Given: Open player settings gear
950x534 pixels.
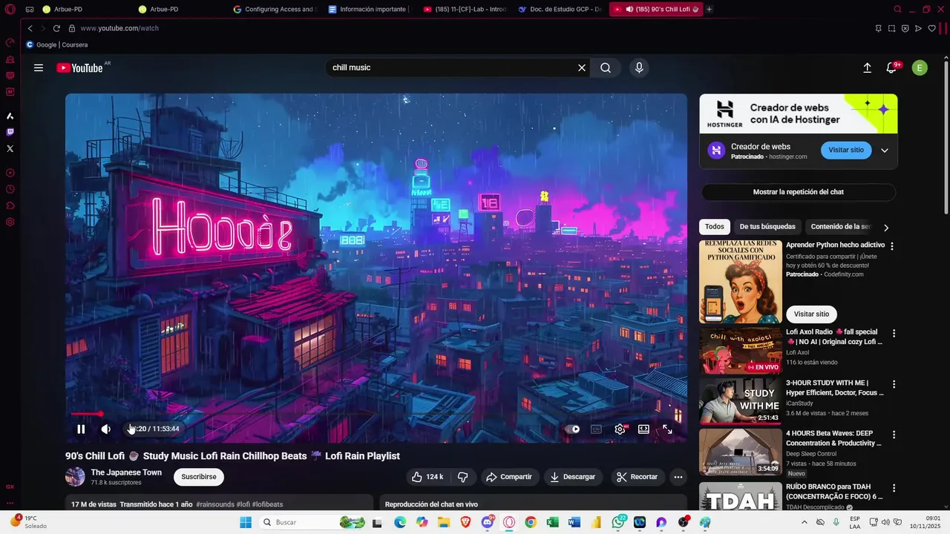Looking at the screenshot, I should click(620, 429).
